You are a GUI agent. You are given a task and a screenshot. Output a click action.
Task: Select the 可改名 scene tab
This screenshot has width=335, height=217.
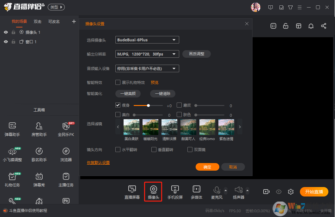pyautogui.click(x=54, y=21)
